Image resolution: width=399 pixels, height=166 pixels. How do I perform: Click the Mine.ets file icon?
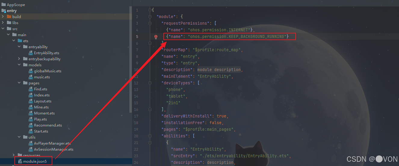pos(31,107)
